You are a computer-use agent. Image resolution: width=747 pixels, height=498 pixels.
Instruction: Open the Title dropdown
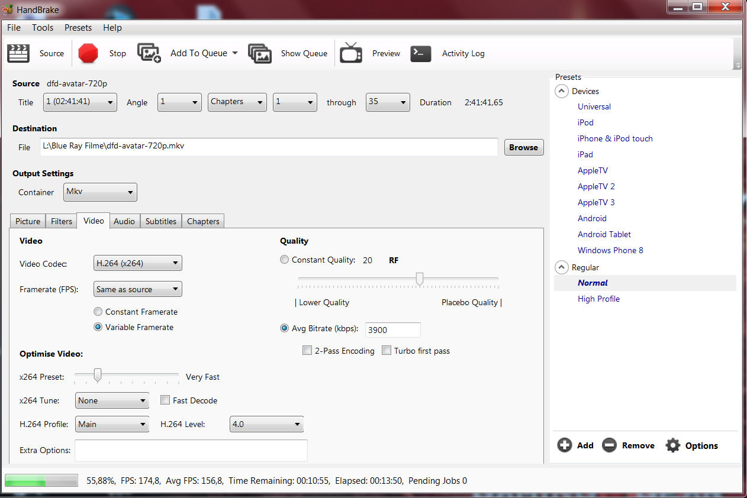pos(80,102)
